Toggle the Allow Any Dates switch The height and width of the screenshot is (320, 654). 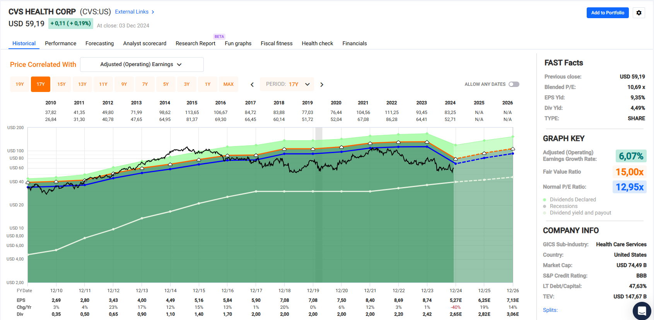[x=514, y=84]
